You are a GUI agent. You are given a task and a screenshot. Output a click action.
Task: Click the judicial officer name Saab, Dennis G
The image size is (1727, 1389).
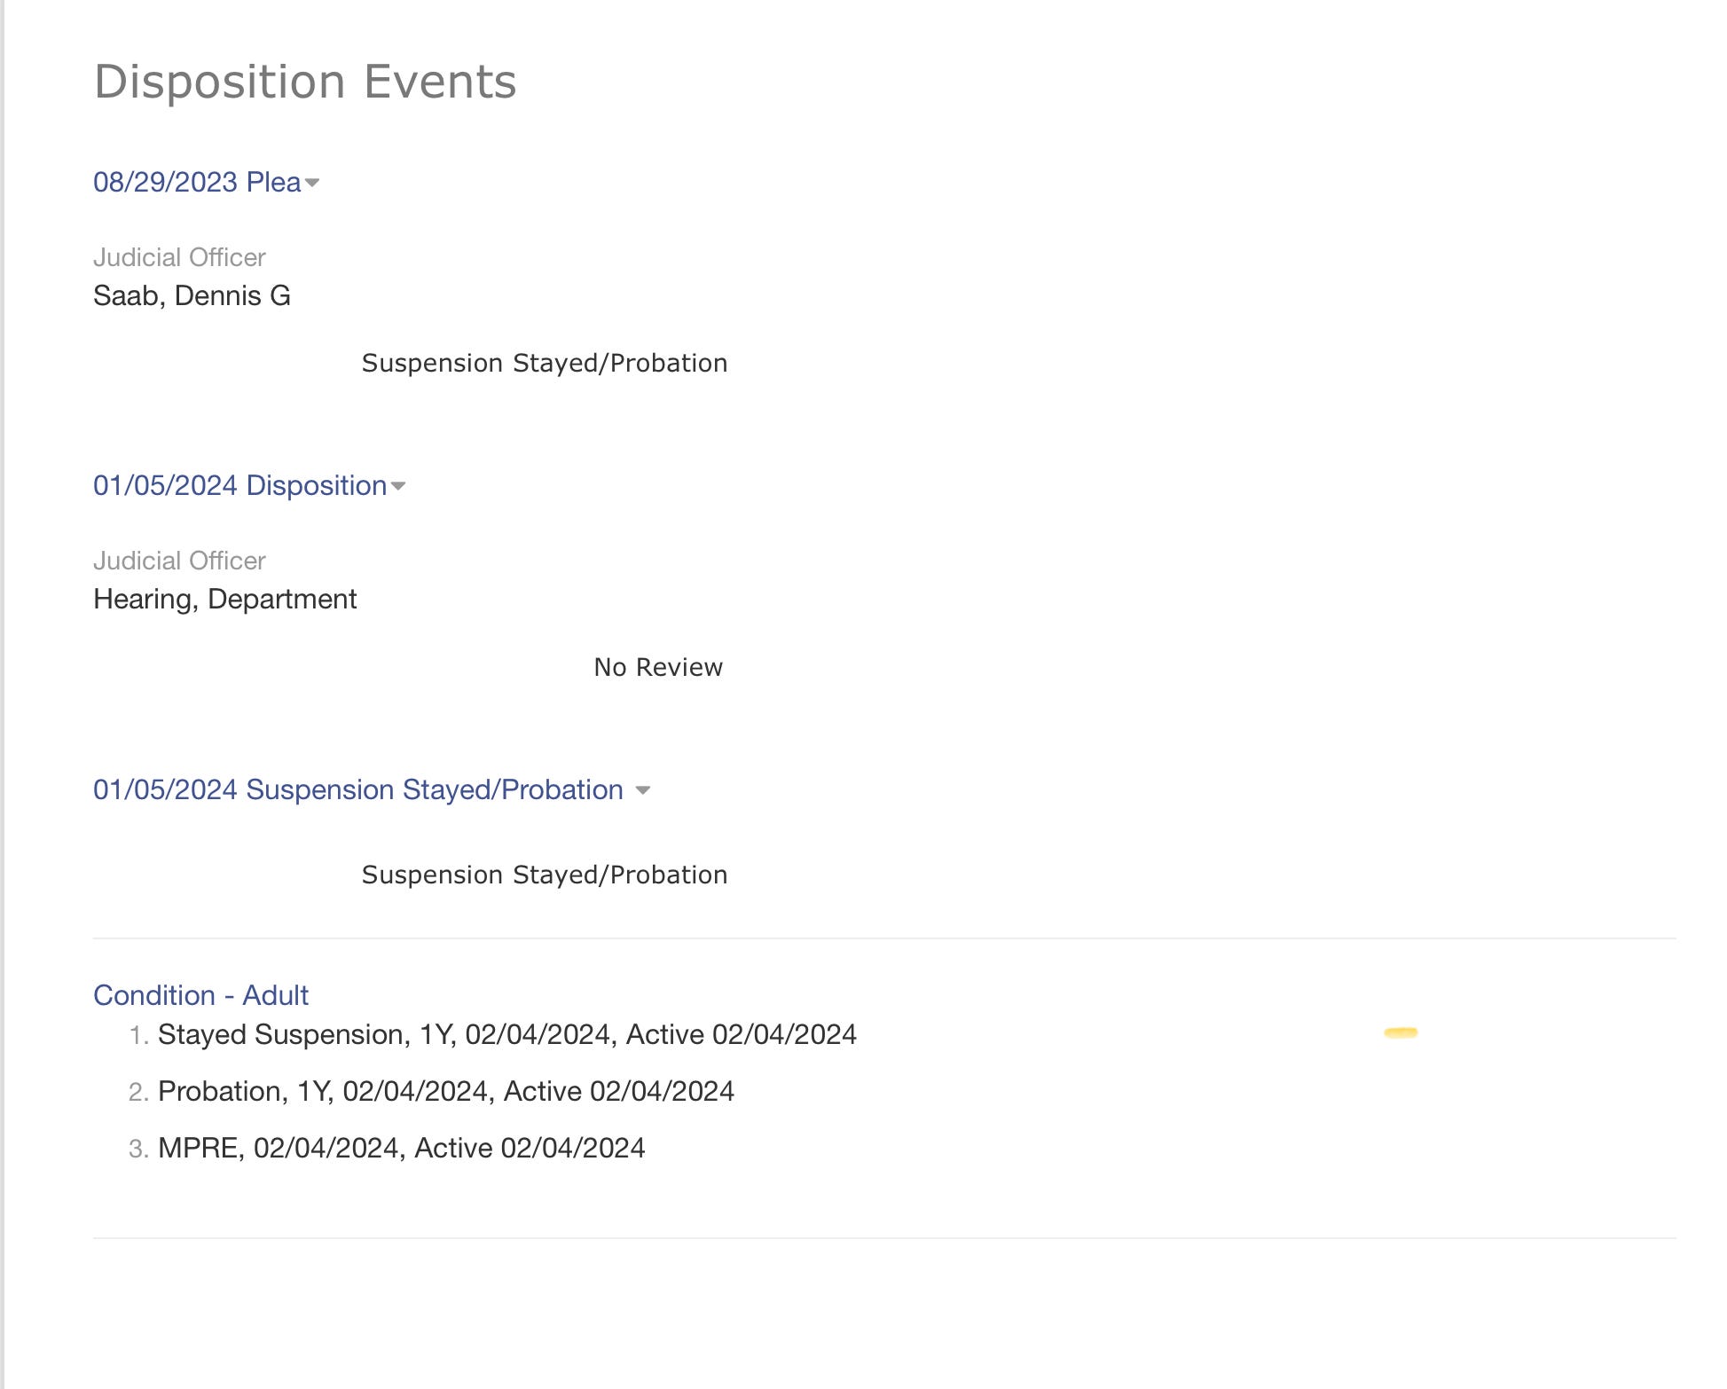click(192, 295)
